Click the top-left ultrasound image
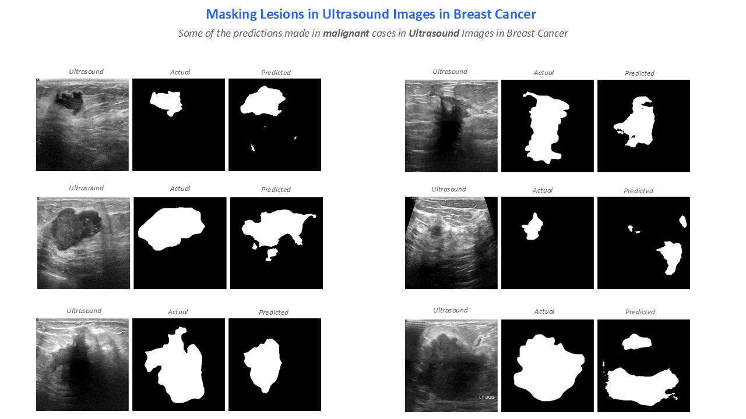The height and width of the screenshot is (419, 746). pos(82,125)
